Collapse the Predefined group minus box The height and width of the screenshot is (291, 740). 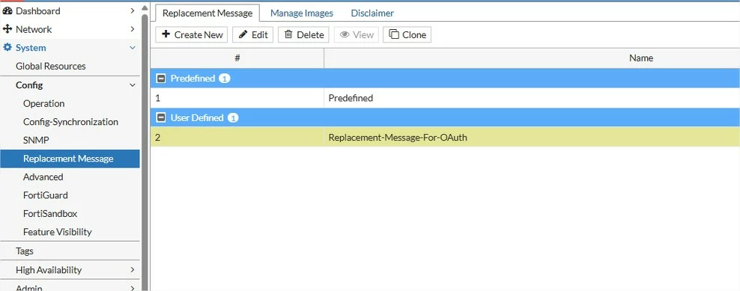point(161,79)
